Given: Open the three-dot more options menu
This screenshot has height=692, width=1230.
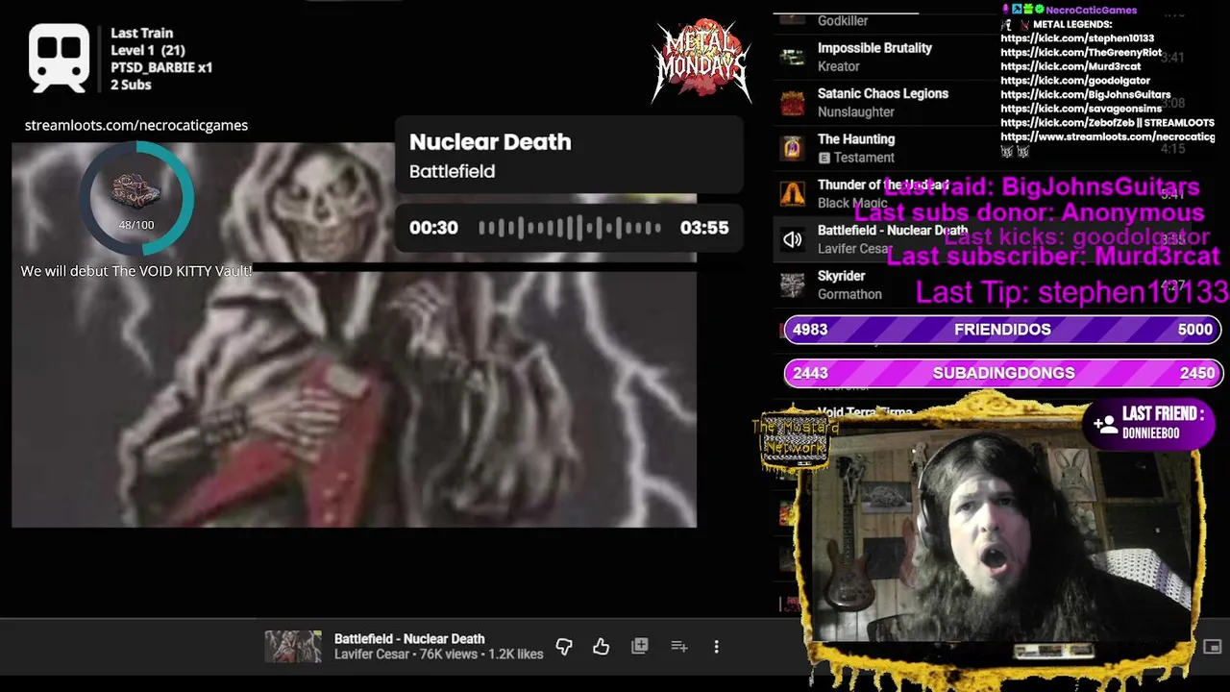Looking at the screenshot, I should click(x=716, y=647).
